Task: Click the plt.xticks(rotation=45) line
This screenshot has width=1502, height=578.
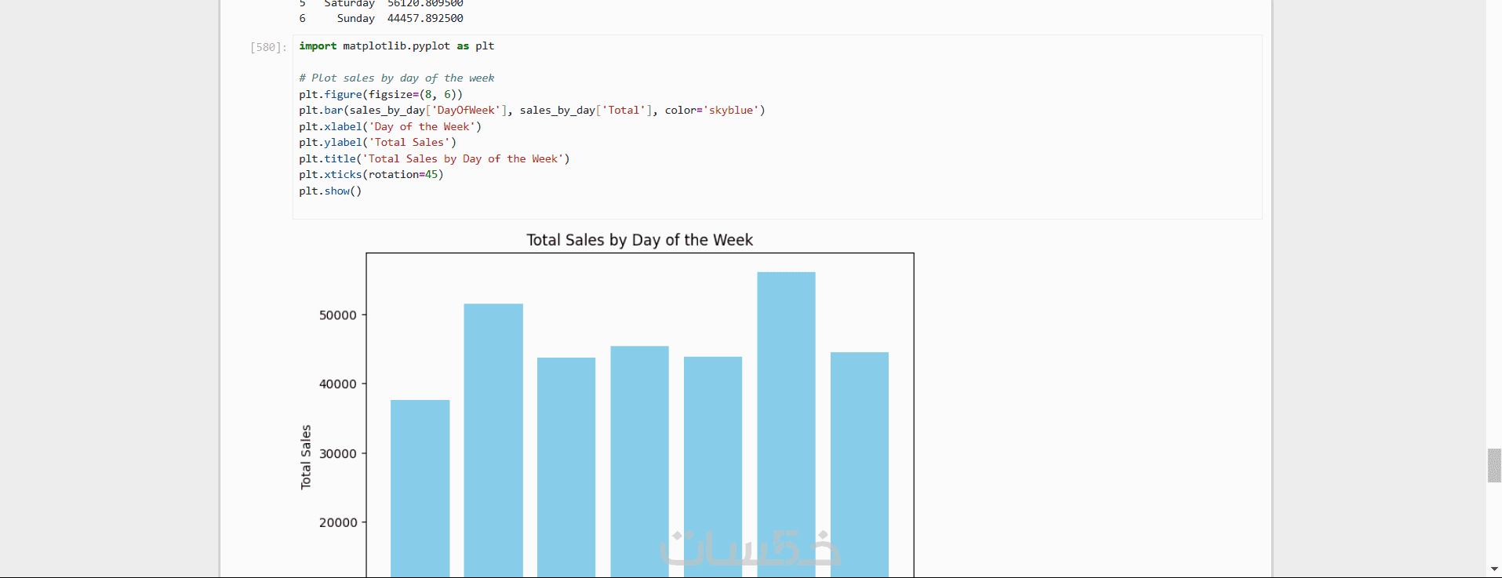Action: tap(371, 175)
